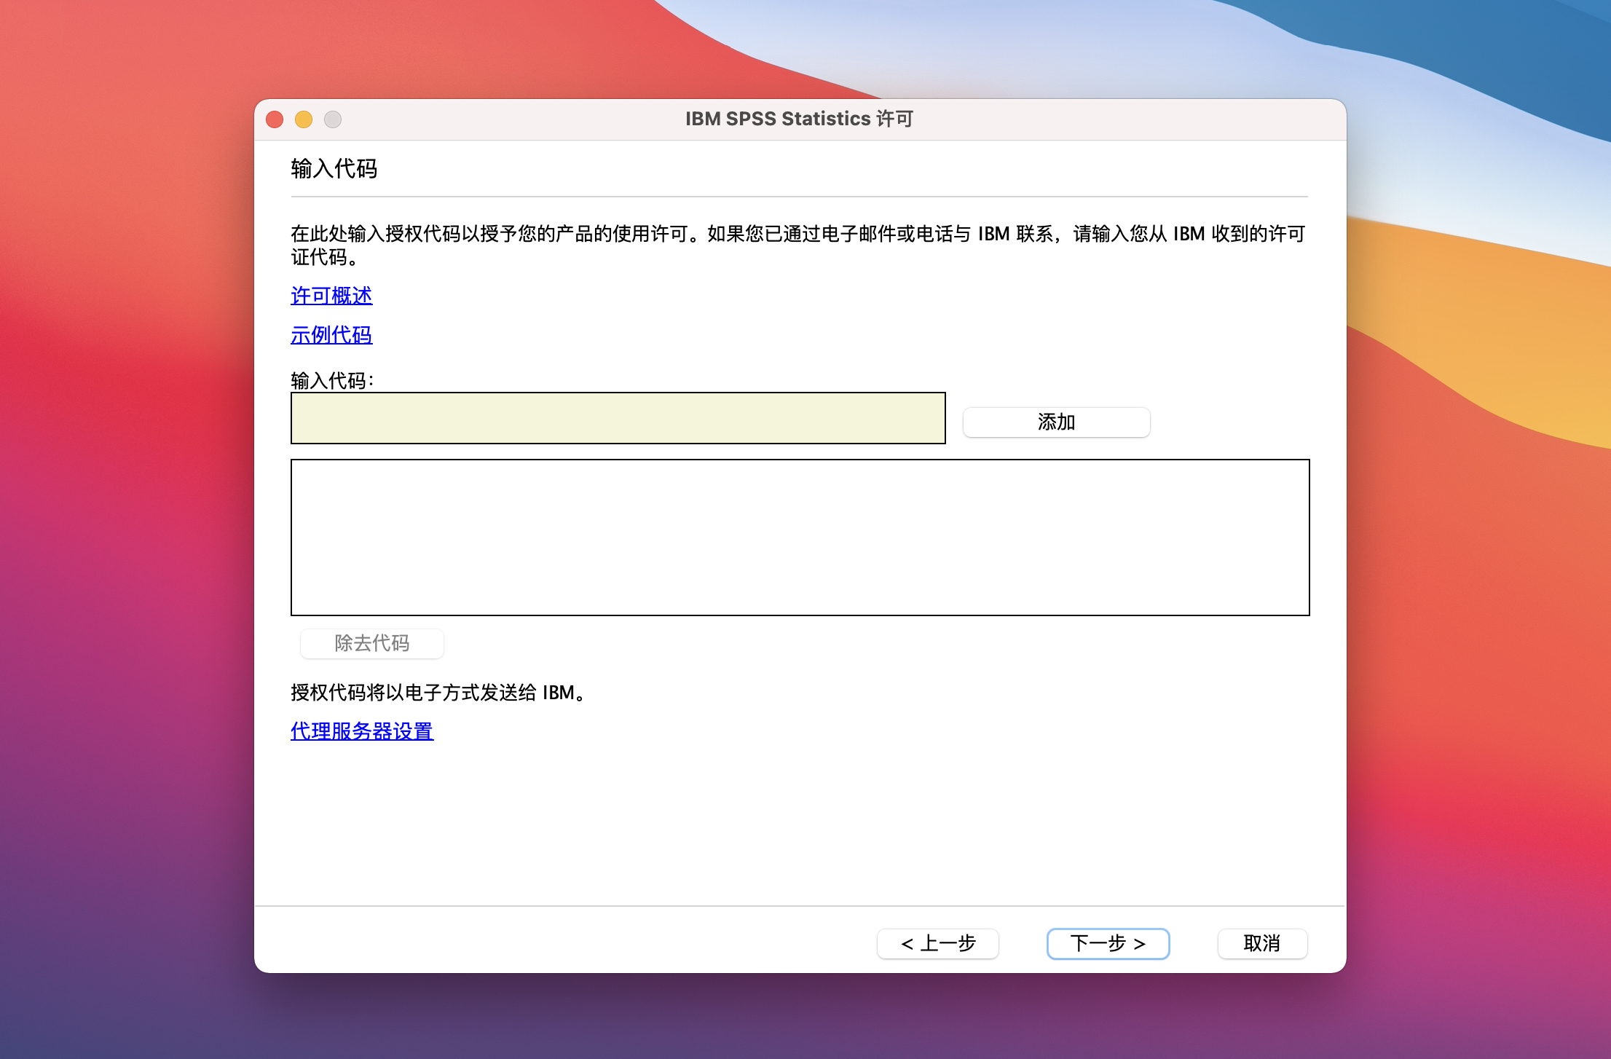Cancel the wizard with 取消 button
Viewport: 1611px width, 1059px height.
pos(1262,944)
